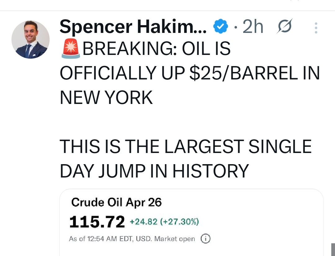Click the red siren emoji

click(x=71, y=49)
